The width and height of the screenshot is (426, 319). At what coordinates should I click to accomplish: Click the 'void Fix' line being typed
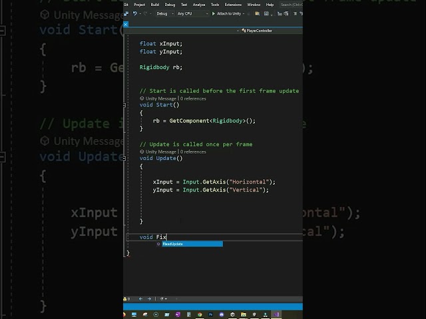tap(152, 237)
